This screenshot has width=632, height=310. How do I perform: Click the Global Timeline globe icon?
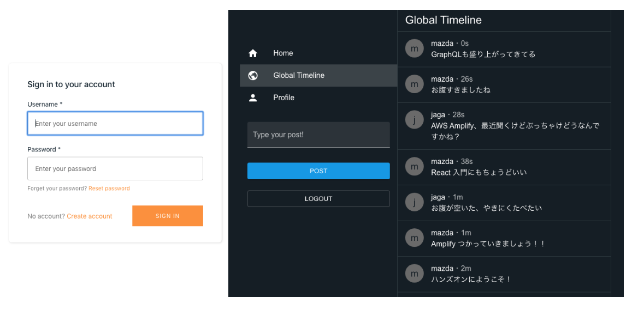click(253, 75)
